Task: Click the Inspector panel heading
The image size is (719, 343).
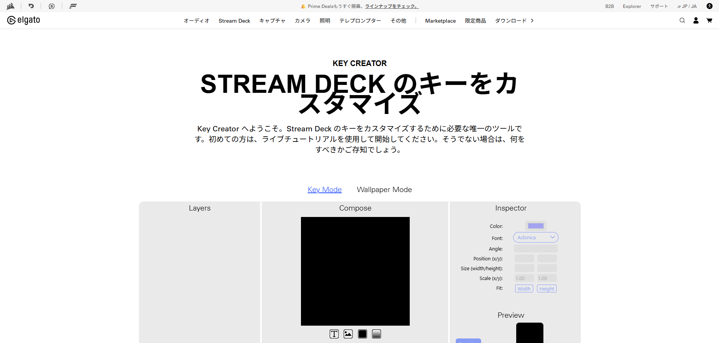Action: click(511, 208)
